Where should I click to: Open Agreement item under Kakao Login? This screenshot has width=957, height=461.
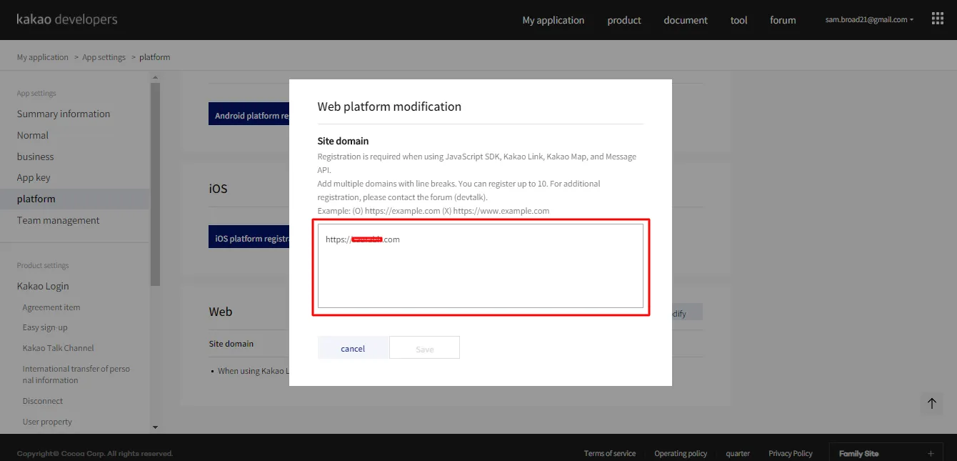[51, 307]
